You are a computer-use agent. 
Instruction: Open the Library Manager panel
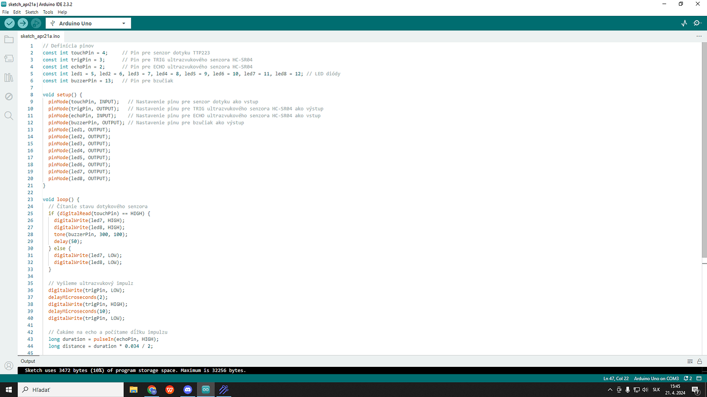point(8,77)
